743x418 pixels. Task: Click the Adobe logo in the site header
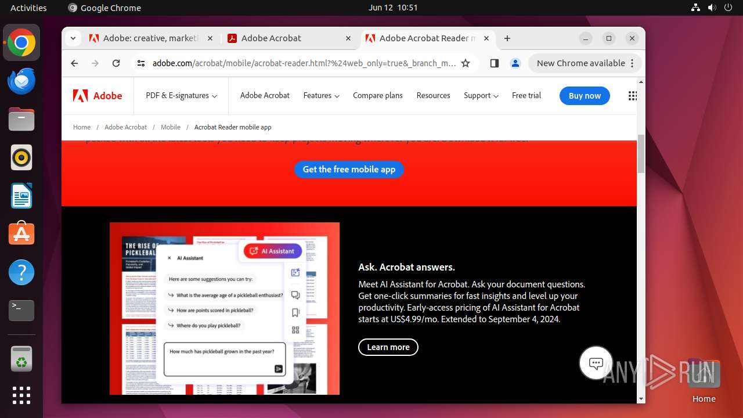tap(98, 96)
